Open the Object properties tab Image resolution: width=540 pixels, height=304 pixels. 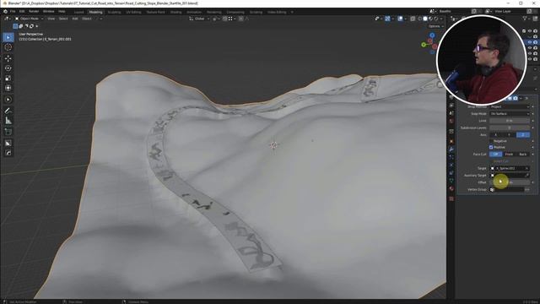[x=451, y=141]
